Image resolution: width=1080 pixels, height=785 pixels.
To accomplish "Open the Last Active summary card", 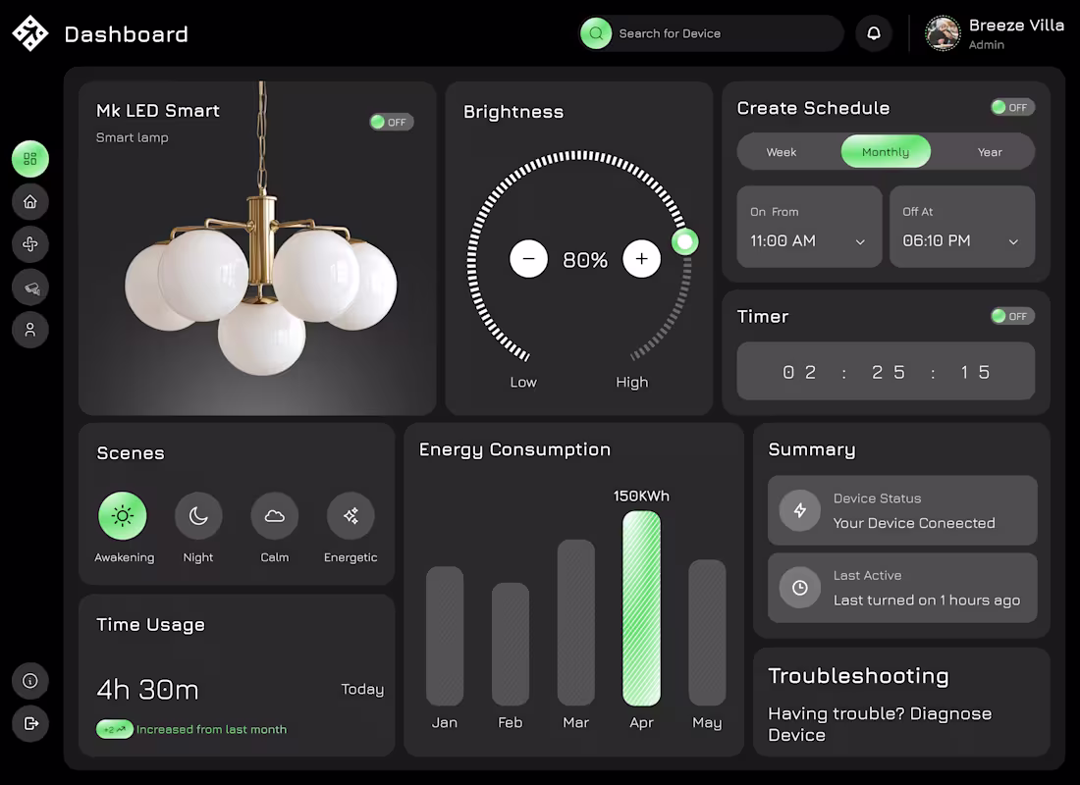I will click(902, 588).
